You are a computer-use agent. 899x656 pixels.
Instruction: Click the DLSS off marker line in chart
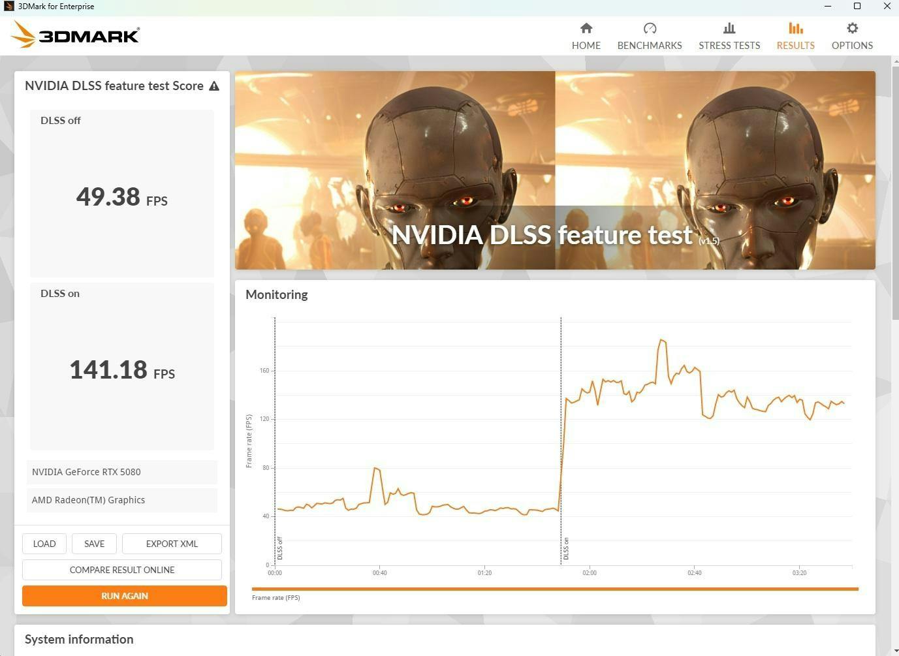point(275,441)
